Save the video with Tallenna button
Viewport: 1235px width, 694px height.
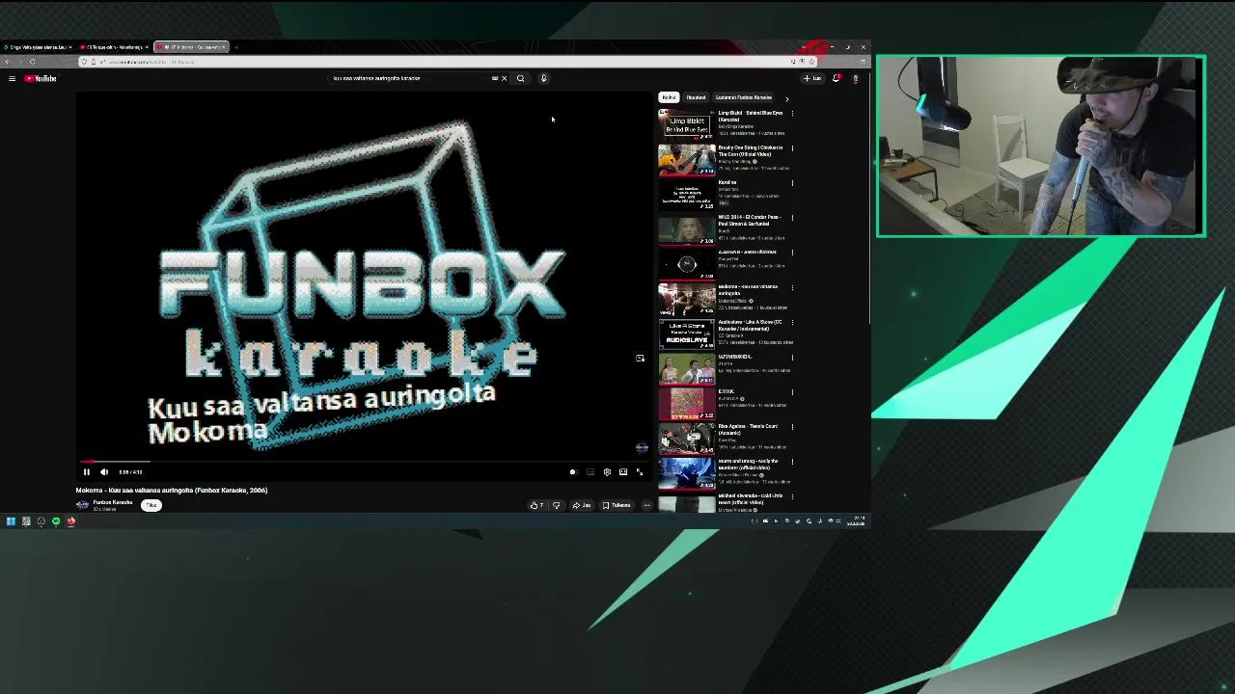tap(617, 505)
